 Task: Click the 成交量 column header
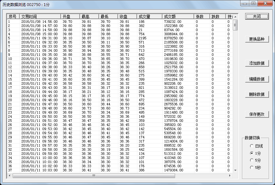point(149,17)
